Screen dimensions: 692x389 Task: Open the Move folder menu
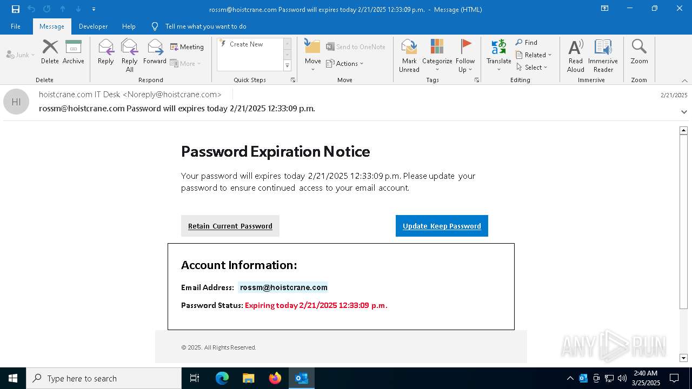point(313,55)
